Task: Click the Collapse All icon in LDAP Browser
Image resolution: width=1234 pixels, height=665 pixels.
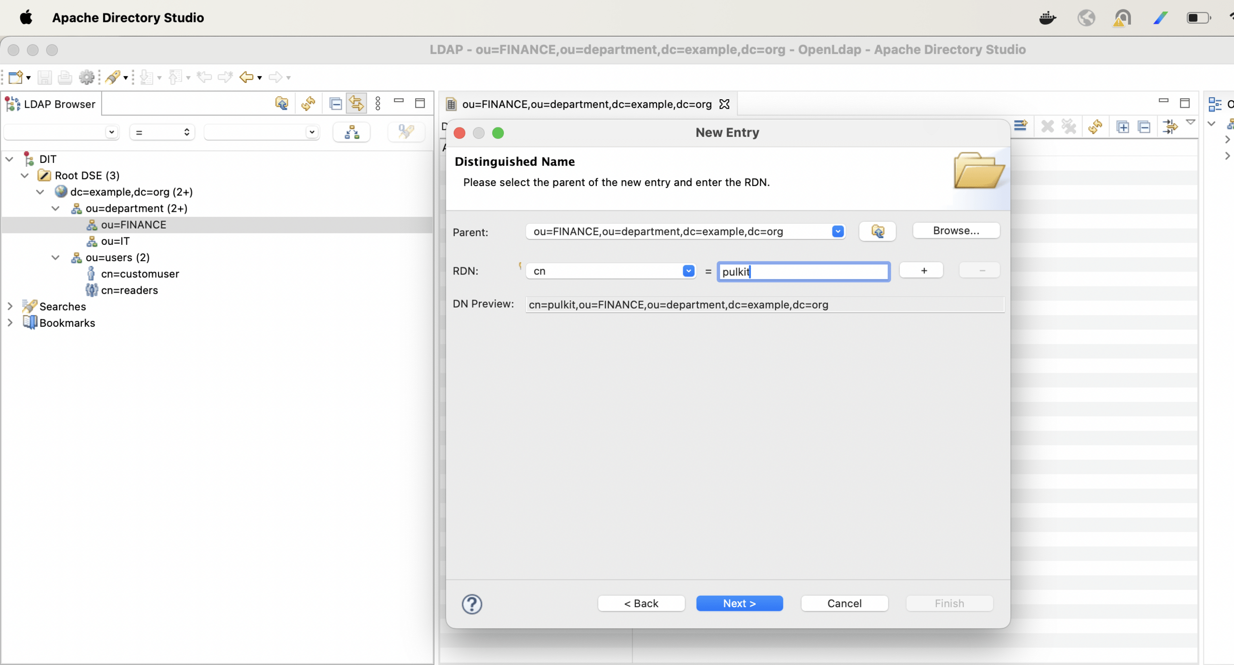Action: (x=336, y=103)
